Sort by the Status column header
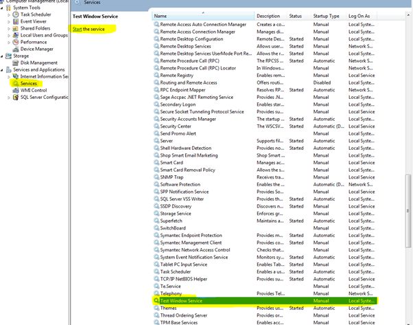 [x=299, y=16]
